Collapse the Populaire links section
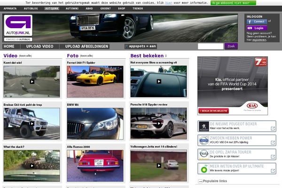 coord(200,181)
